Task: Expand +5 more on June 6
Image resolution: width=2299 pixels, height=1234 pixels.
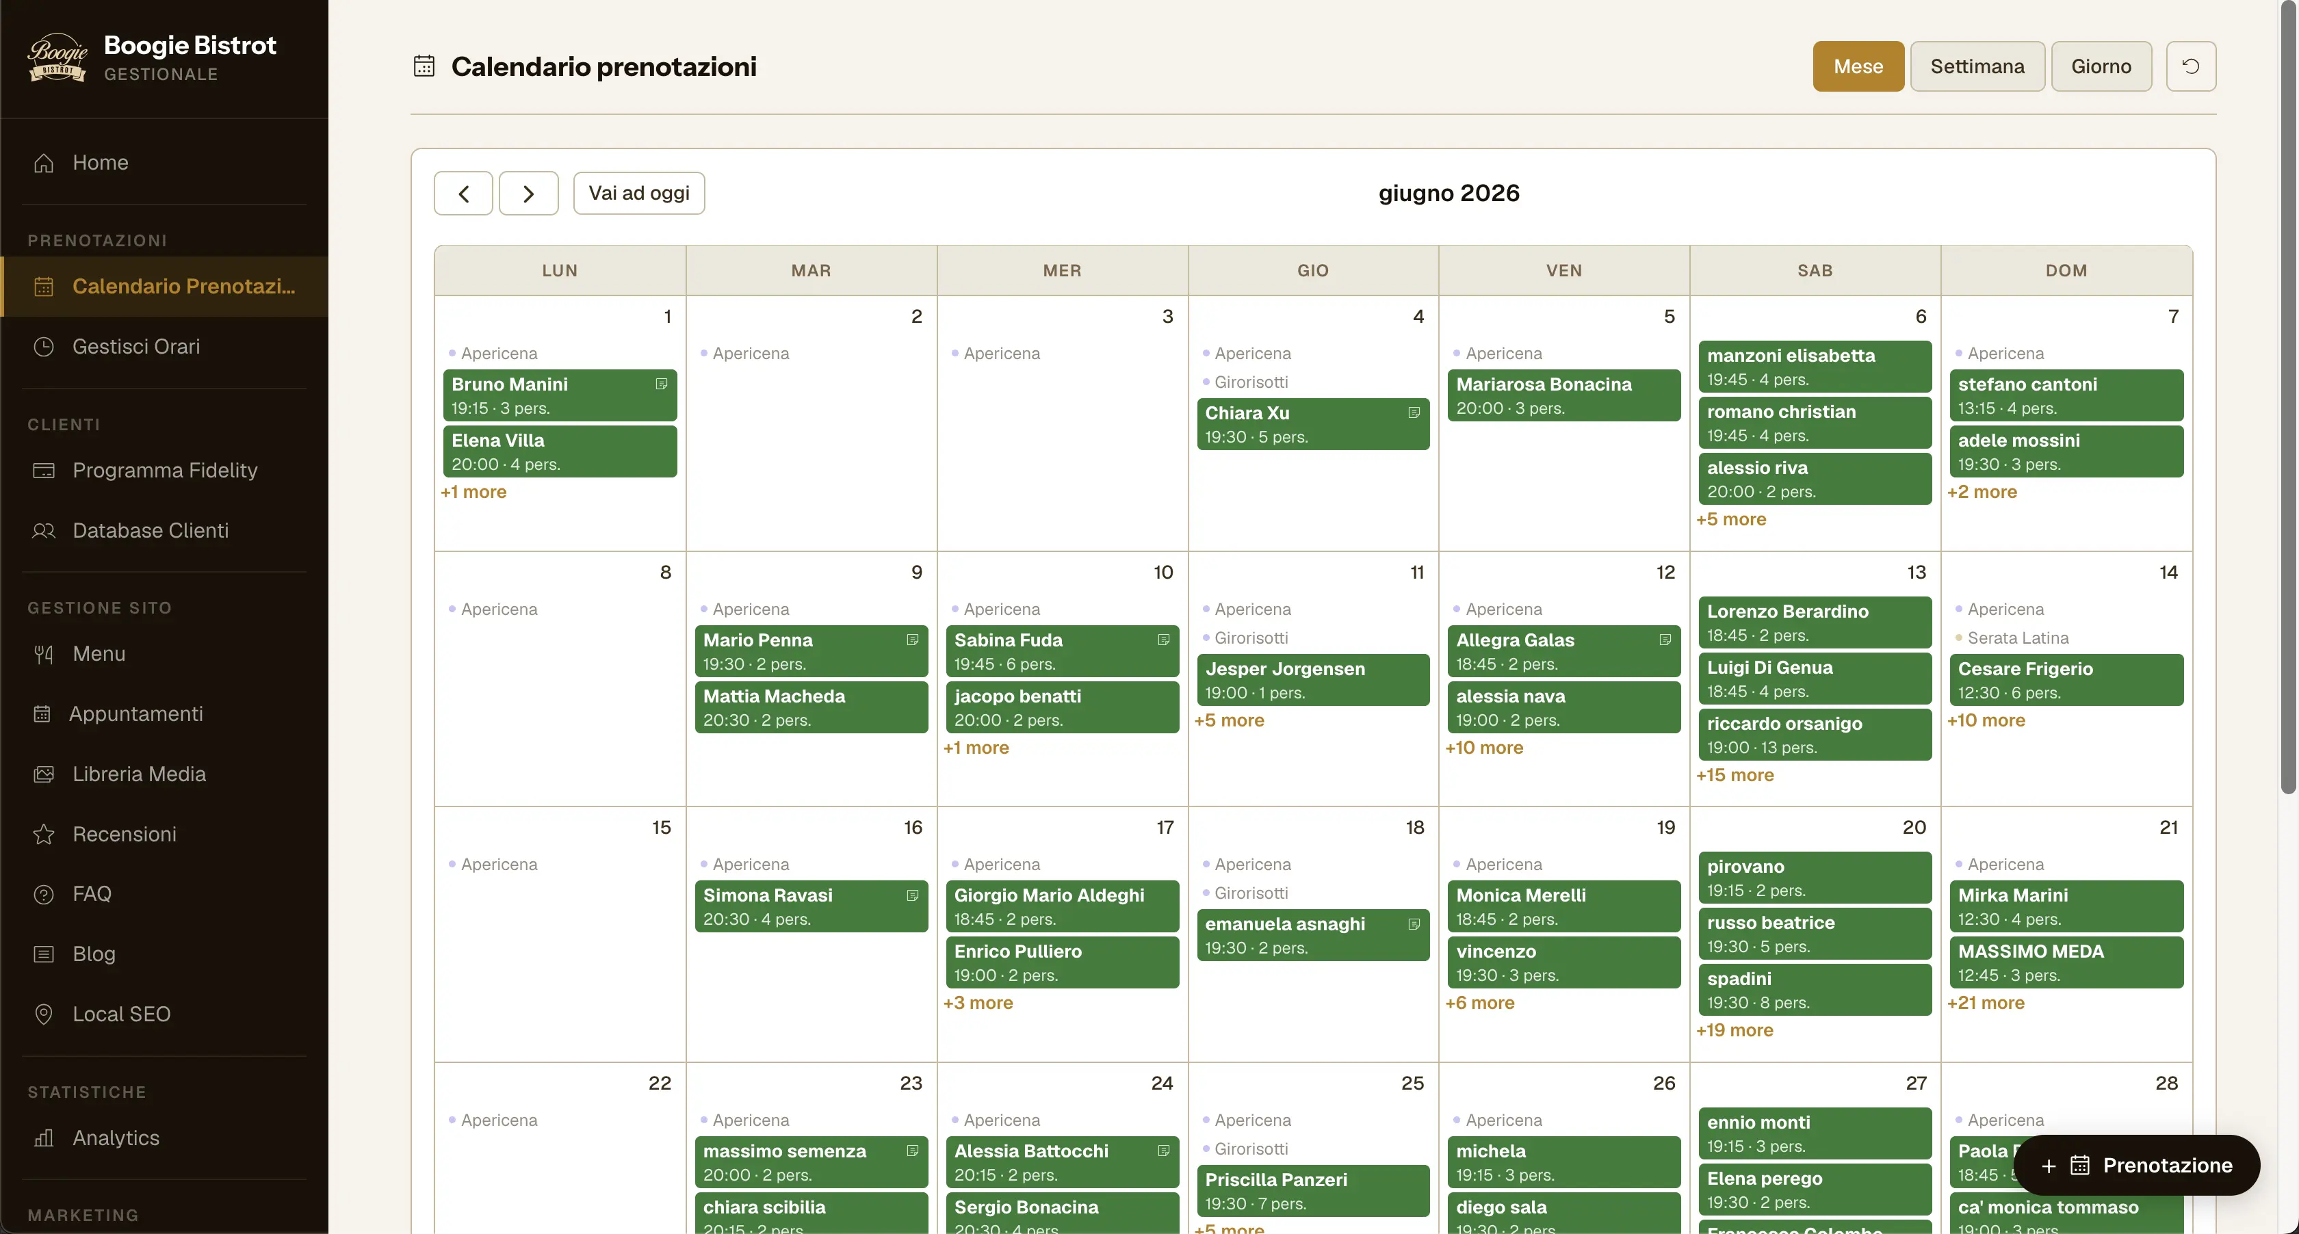Action: [1730, 519]
